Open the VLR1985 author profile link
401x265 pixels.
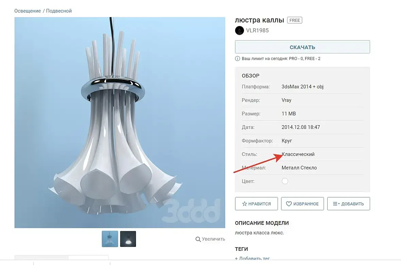point(257,31)
